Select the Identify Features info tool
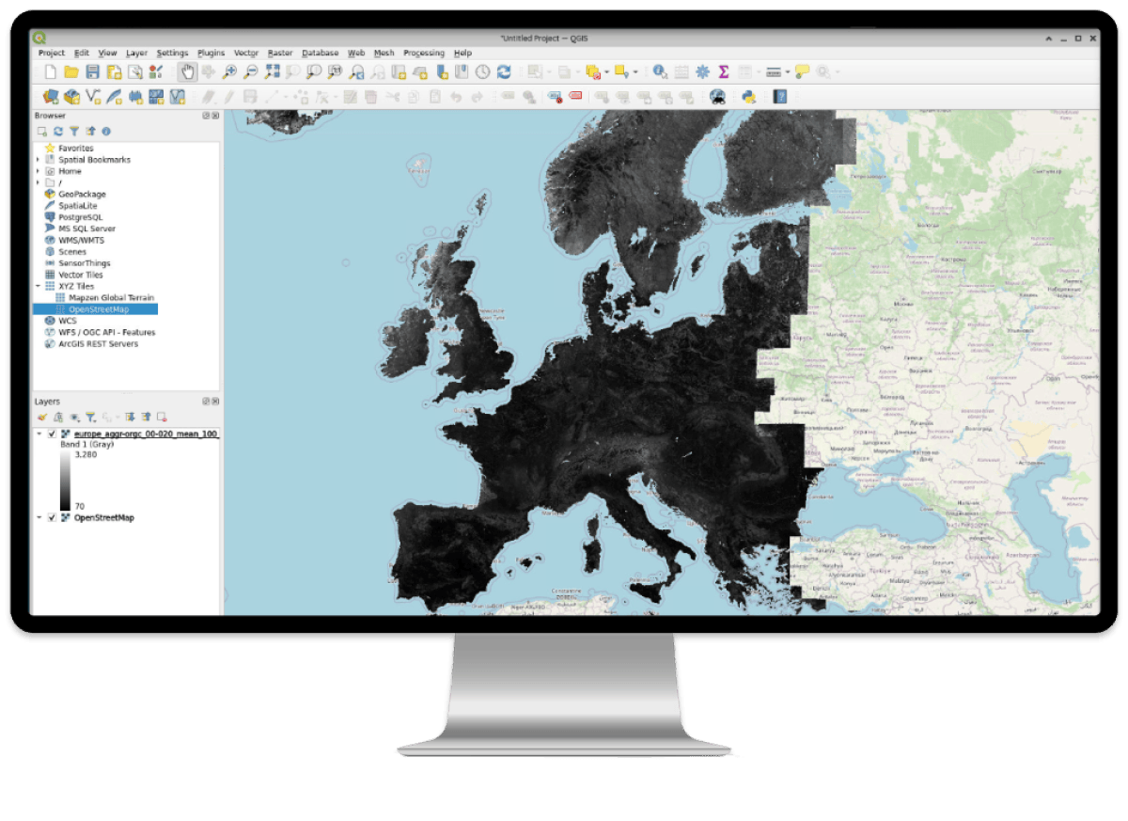 click(x=659, y=71)
